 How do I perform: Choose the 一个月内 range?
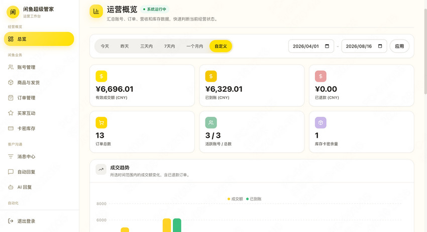point(195,46)
